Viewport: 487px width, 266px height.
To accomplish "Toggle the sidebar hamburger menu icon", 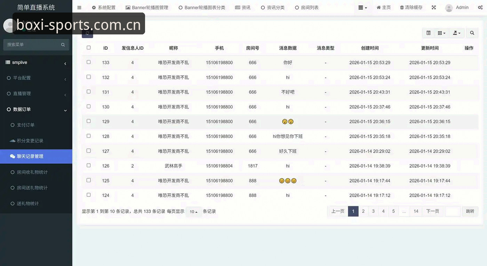I will pos(79,8).
